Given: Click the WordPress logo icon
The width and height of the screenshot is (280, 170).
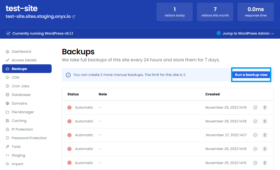Looking at the screenshot, I should pyautogui.click(x=219, y=34).
